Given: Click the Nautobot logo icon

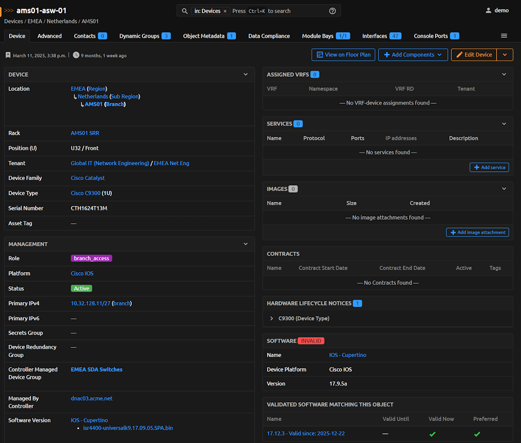Looking at the screenshot, I should (1, 11).
